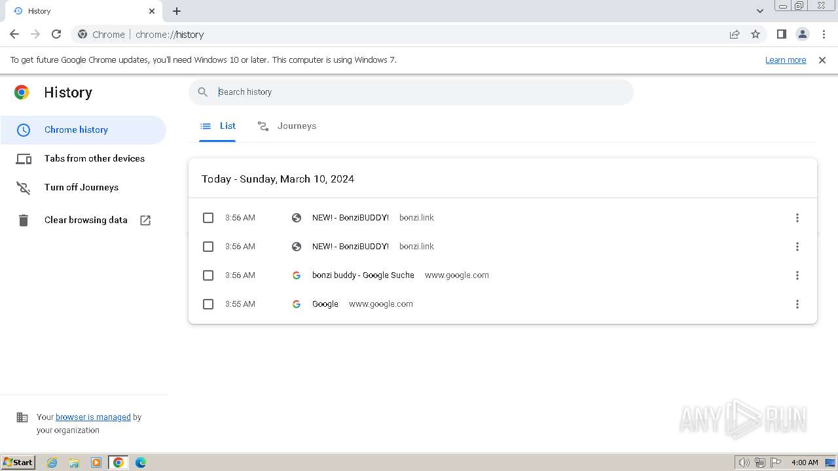Viewport: 838px width, 471px height.
Task: Check the first NEW! - BonziBUDDY! entry
Action: tap(208, 218)
